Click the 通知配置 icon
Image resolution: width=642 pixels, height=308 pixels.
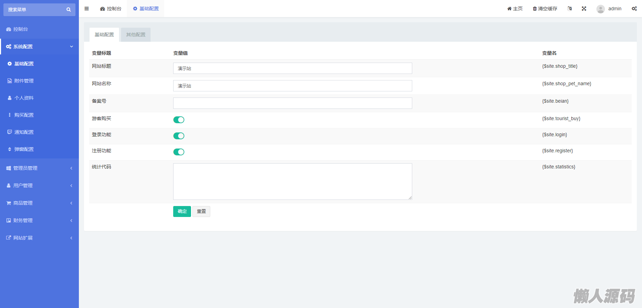pos(10,132)
